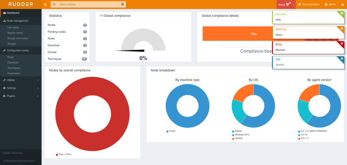
Task: Click the Info notification message
Action: tap(280, 65)
